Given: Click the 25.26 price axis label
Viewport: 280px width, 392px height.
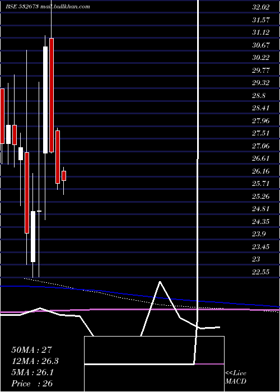Looking at the screenshot, I should pyautogui.click(x=261, y=197).
